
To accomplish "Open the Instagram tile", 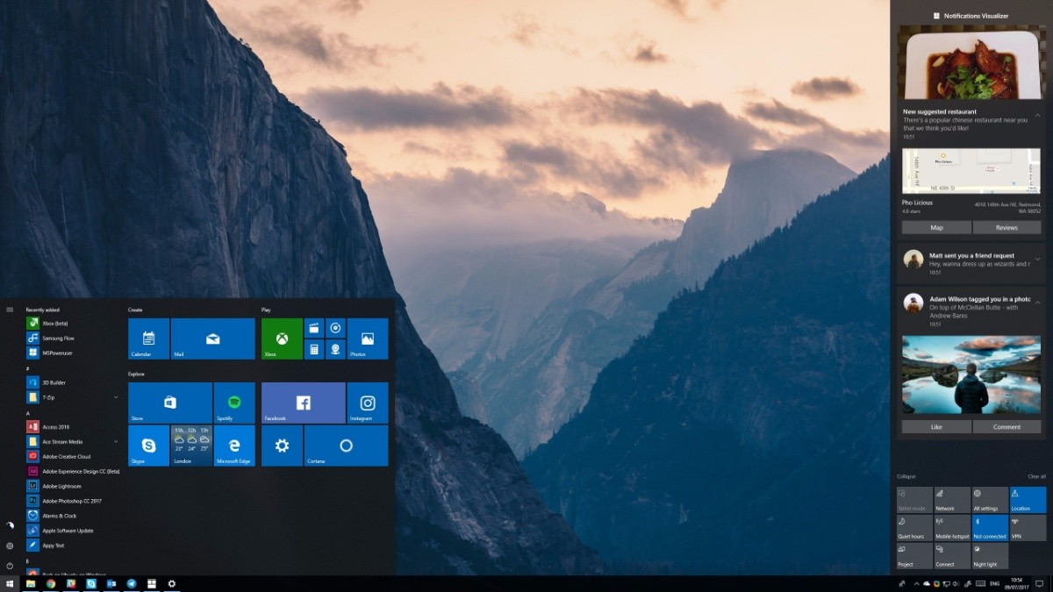I will point(368,403).
